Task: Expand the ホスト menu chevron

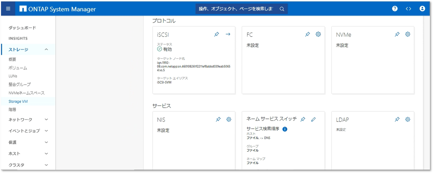Action: pyautogui.click(x=47, y=154)
